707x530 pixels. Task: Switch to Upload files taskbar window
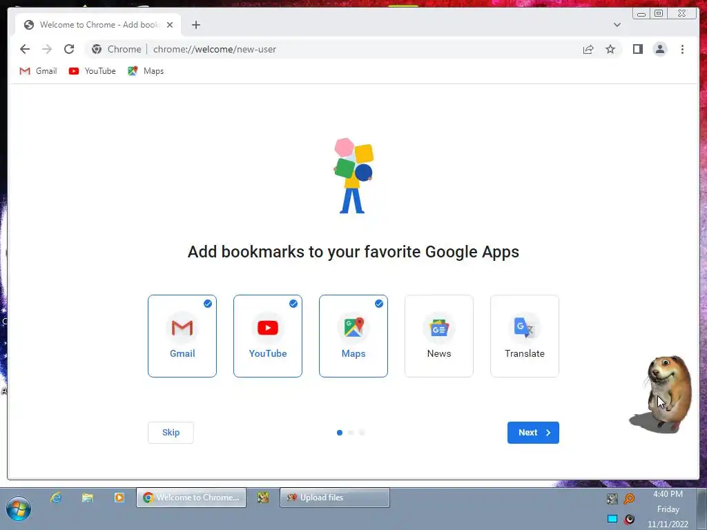pyautogui.click(x=335, y=498)
